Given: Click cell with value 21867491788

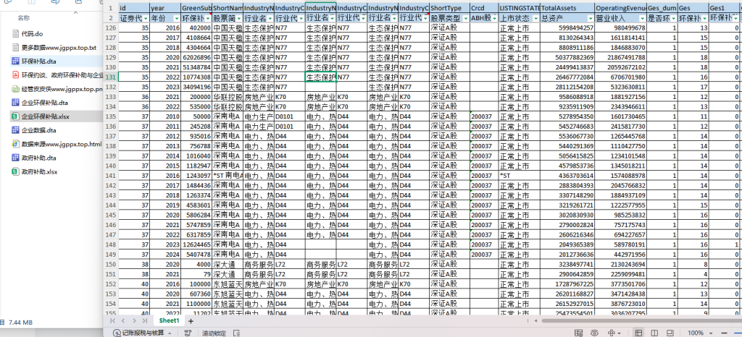Looking at the screenshot, I should coord(620,57).
